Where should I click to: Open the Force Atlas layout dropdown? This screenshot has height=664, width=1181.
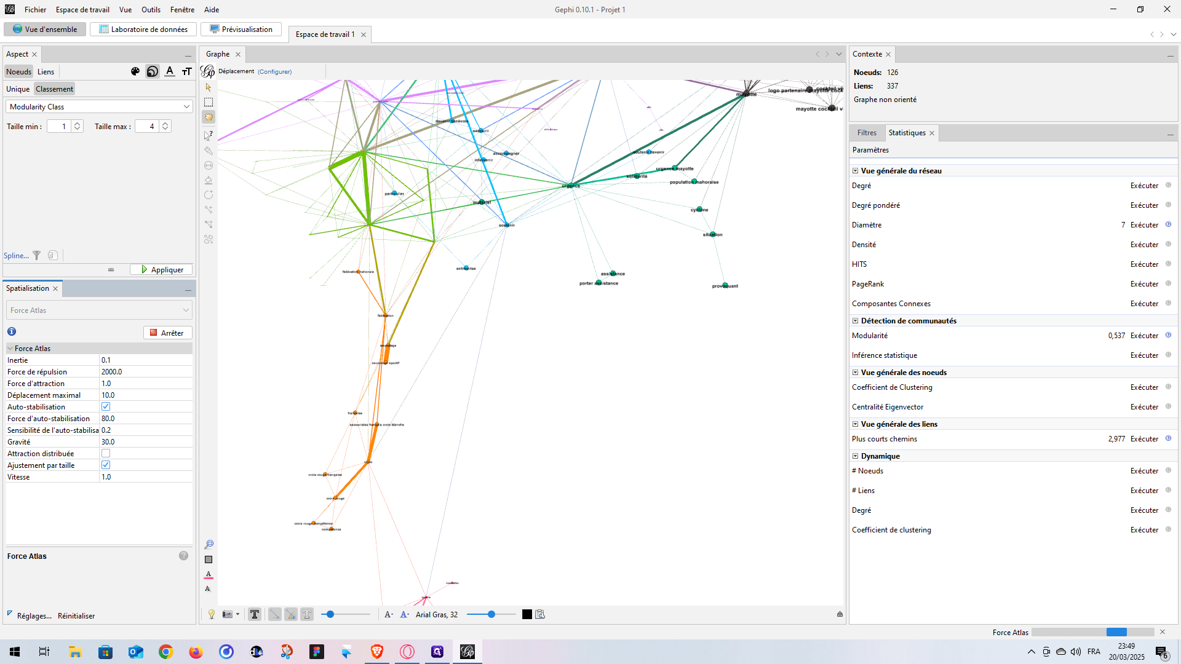[99, 310]
